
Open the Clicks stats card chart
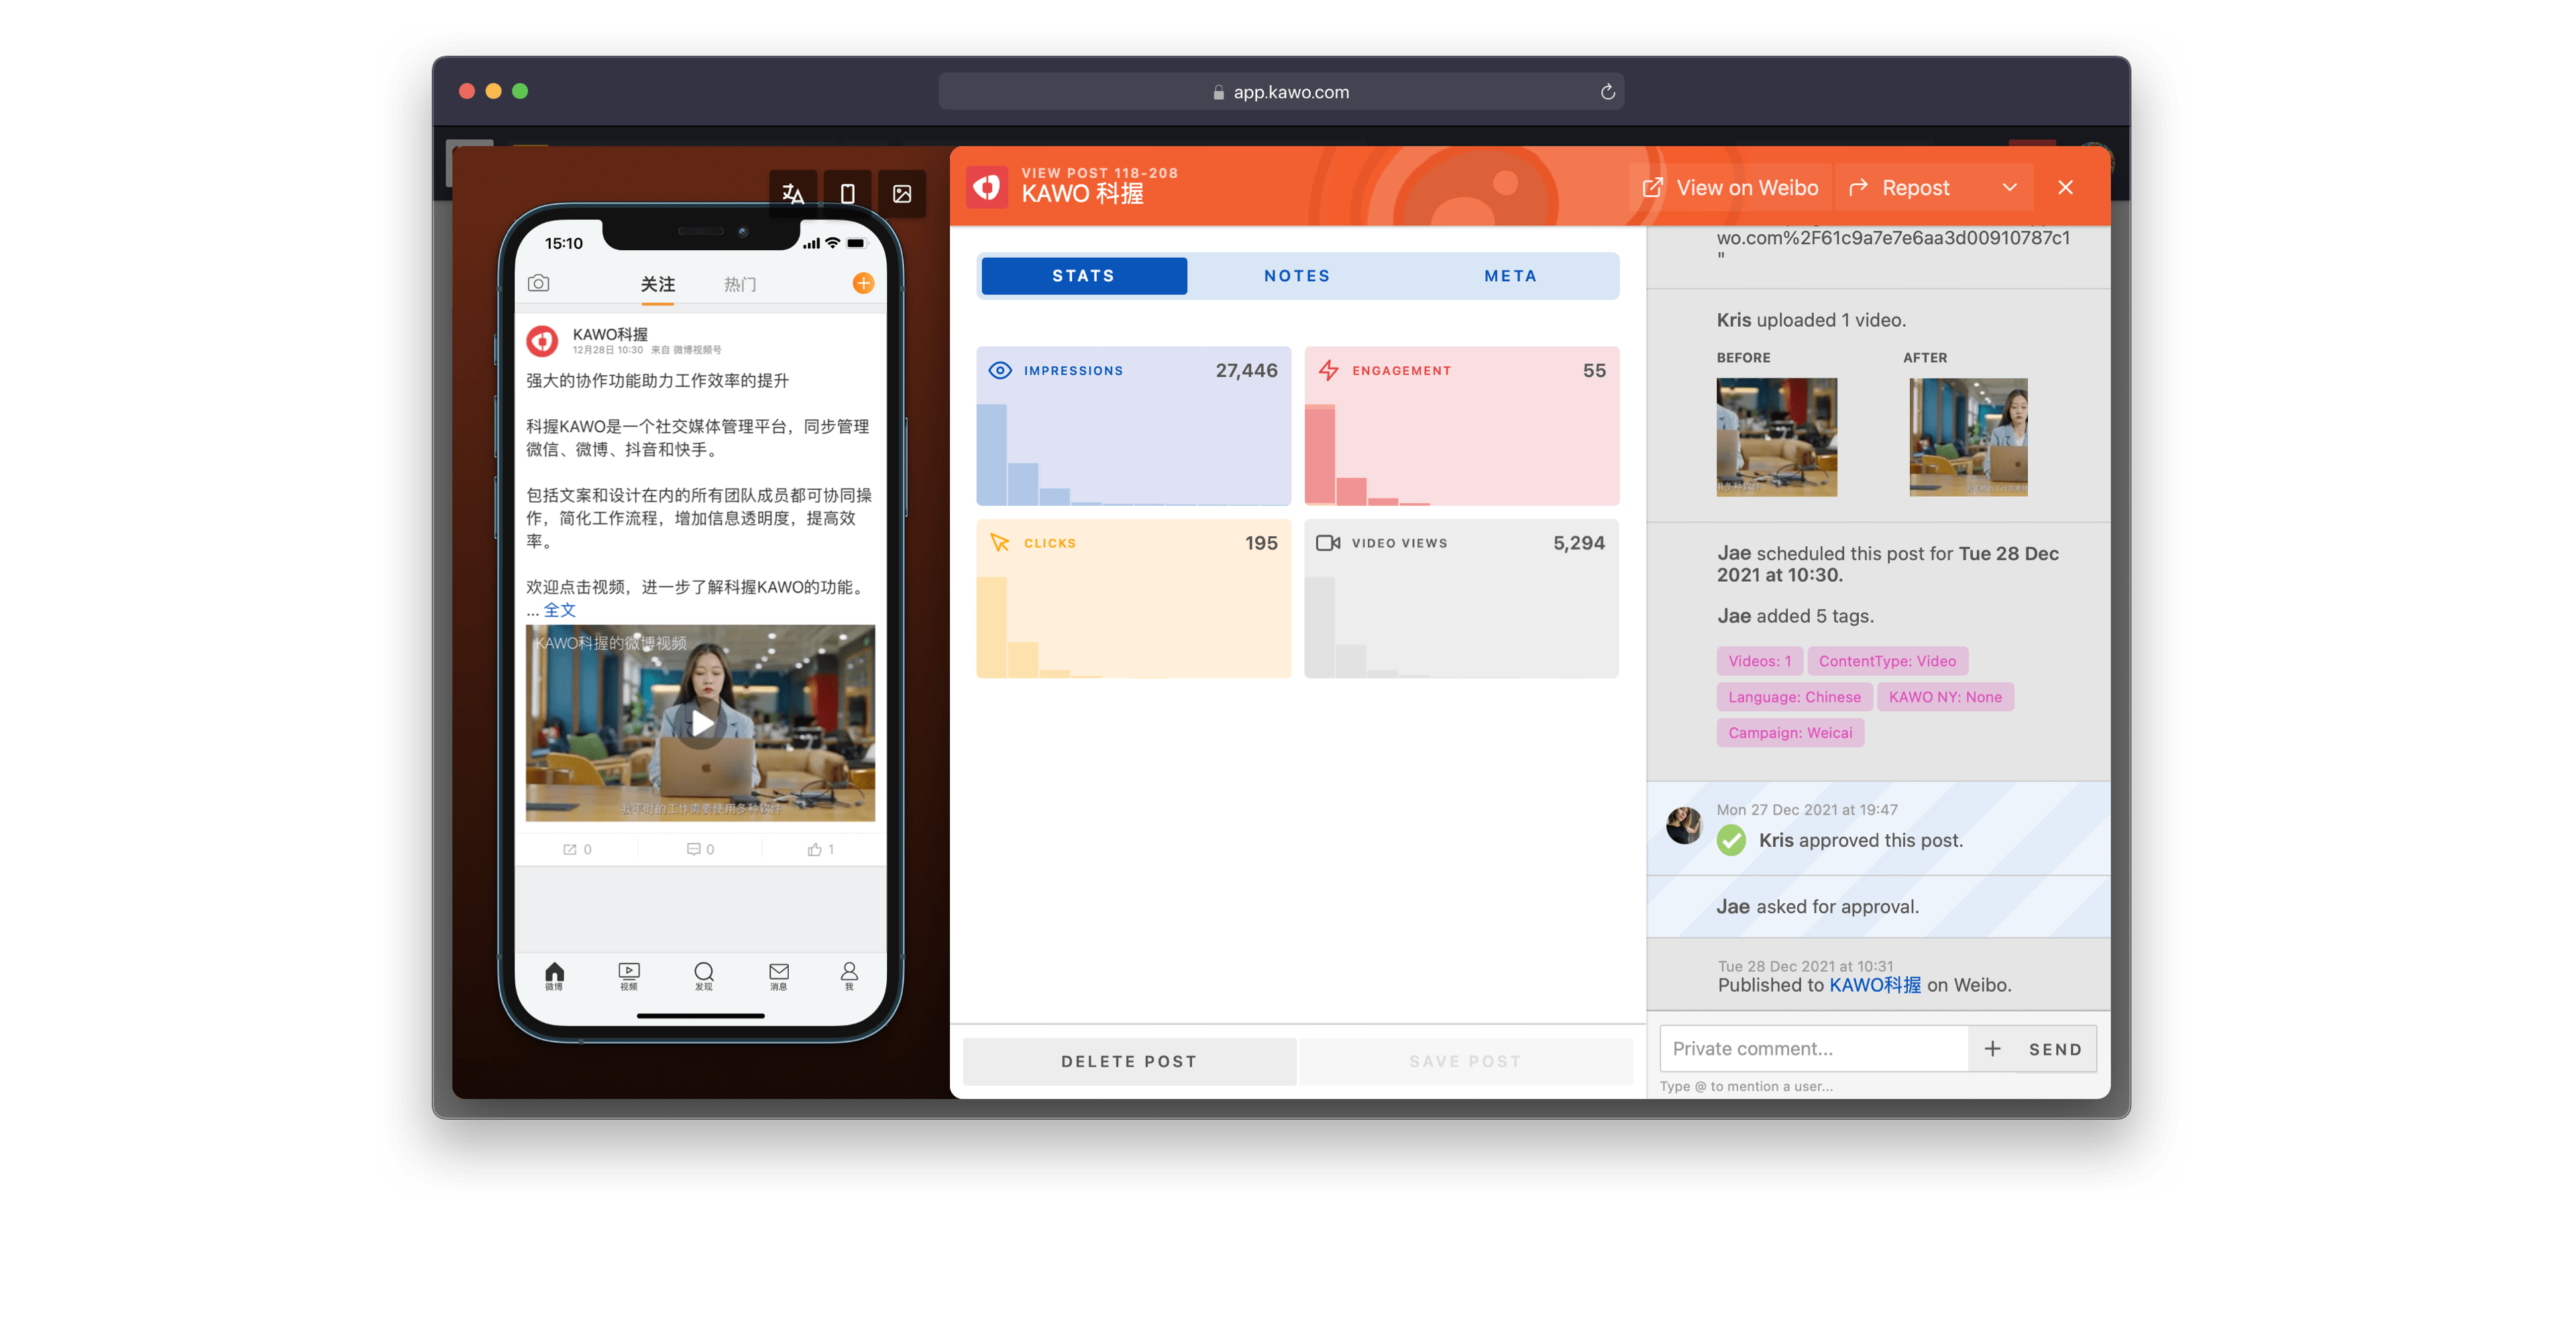pos(1133,598)
